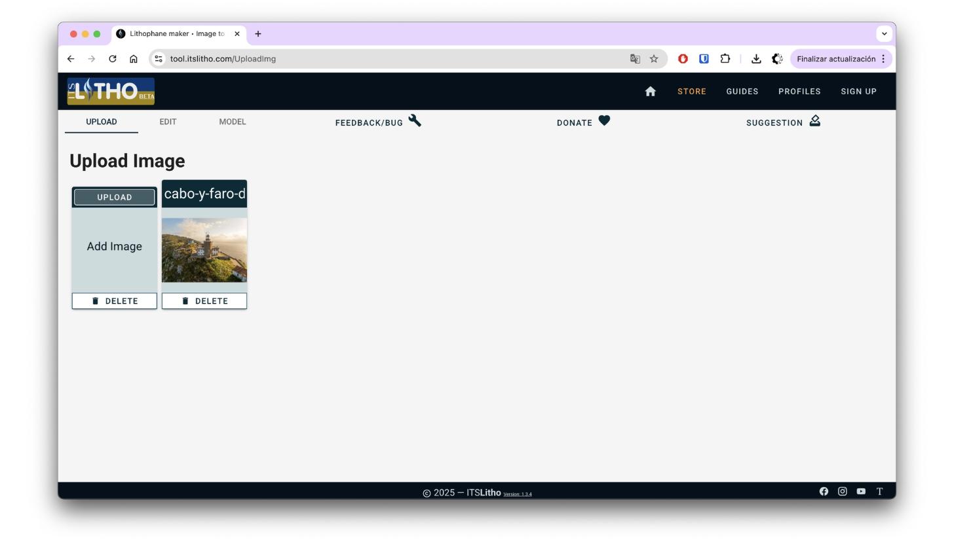954x542 pixels.
Task: Click the Version 1.3.4 link in footer
Action: pos(518,494)
